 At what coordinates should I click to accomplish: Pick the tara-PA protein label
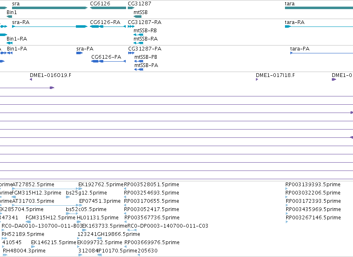click(300, 49)
